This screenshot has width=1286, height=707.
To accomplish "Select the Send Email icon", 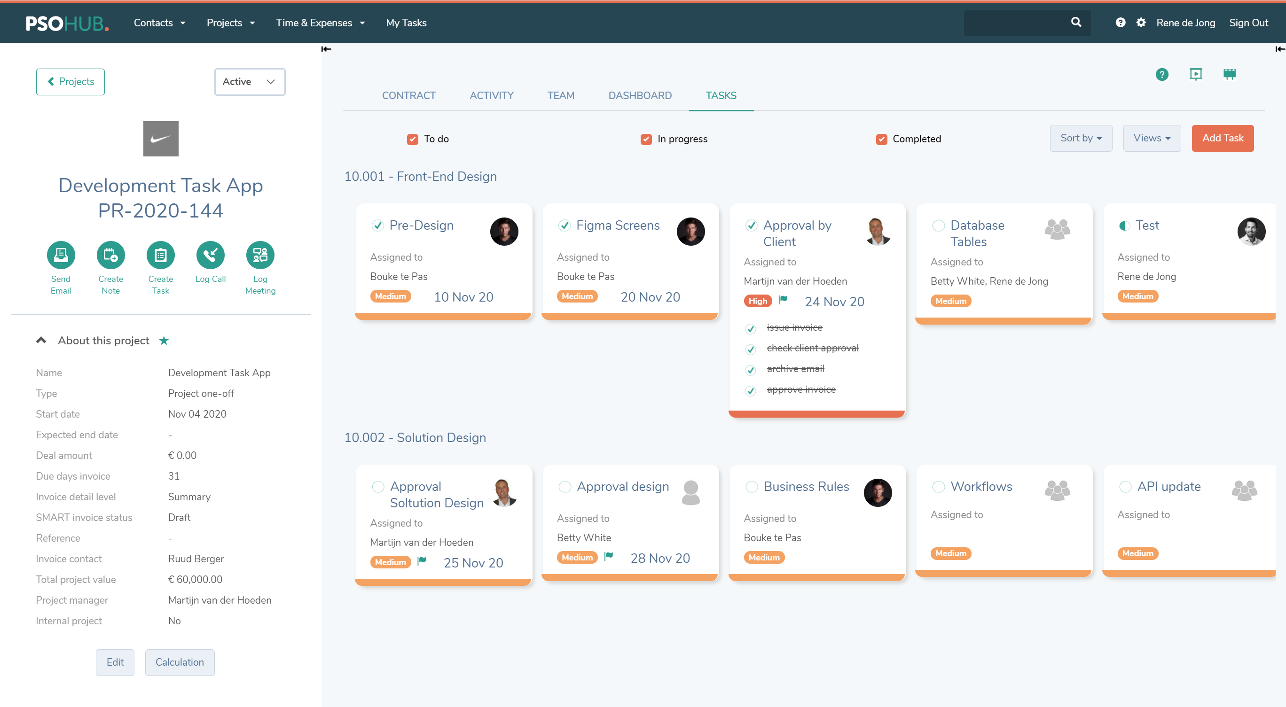I will 61,255.
